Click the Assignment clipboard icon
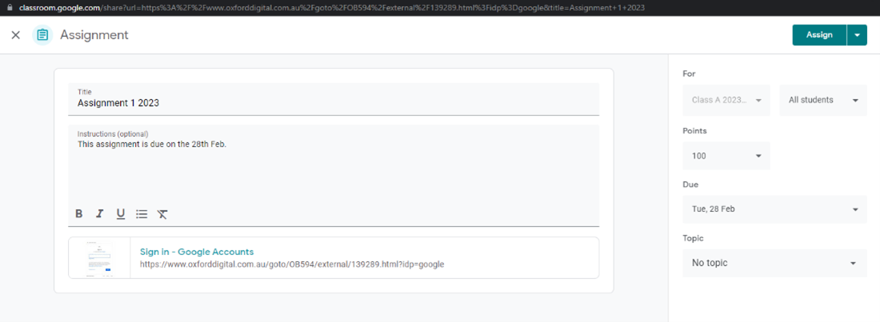 pos(42,35)
